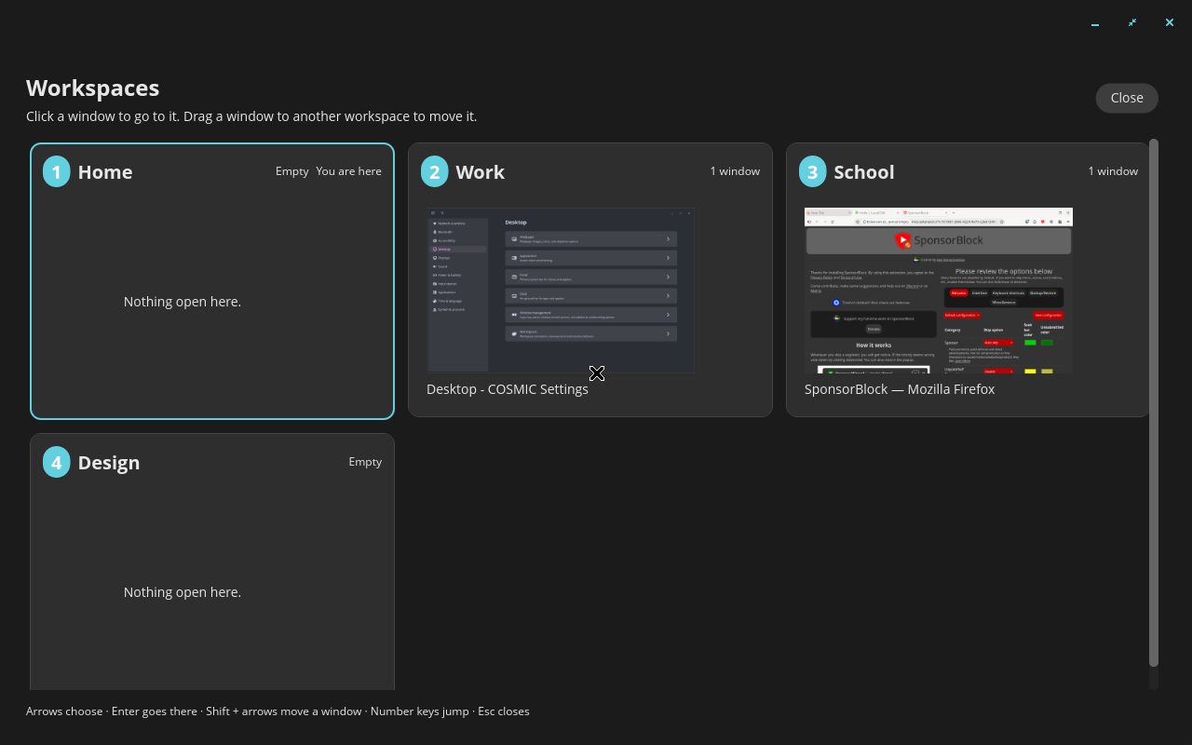
Task: Click '1 window' count on School workspace
Action: click(1113, 171)
